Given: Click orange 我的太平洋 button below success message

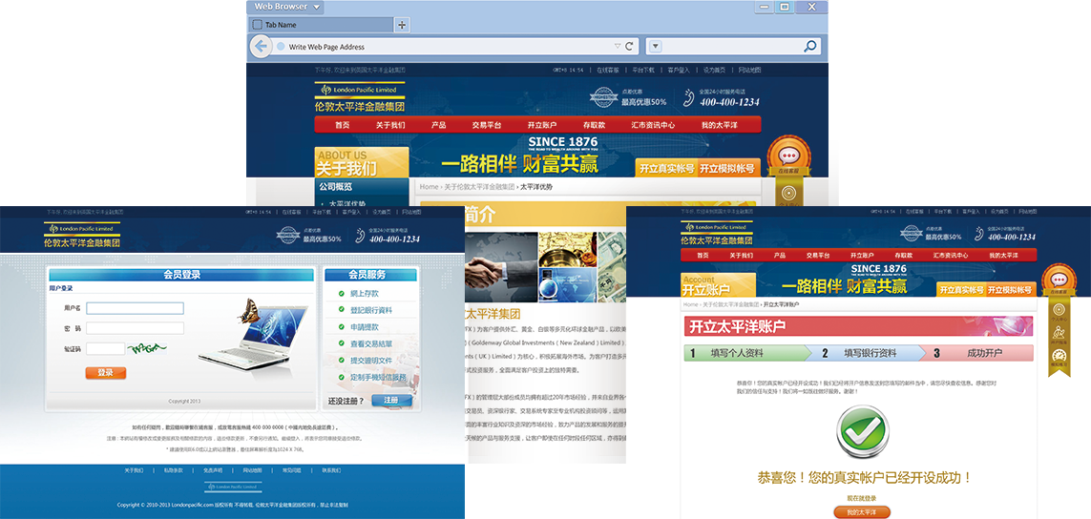Looking at the screenshot, I should click(861, 512).
